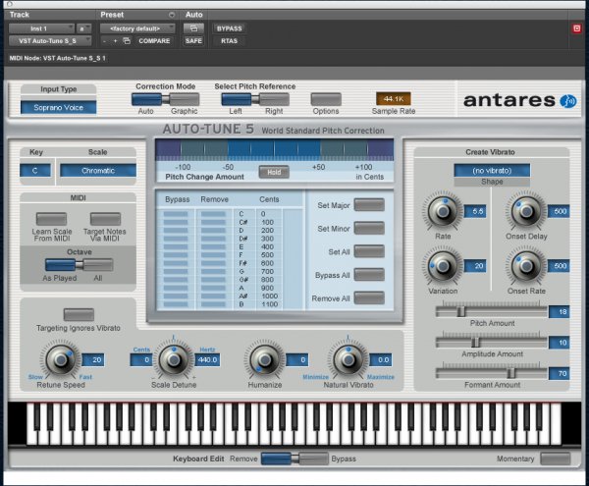
Task: Click the RTAS button
Action: point(229,40)
